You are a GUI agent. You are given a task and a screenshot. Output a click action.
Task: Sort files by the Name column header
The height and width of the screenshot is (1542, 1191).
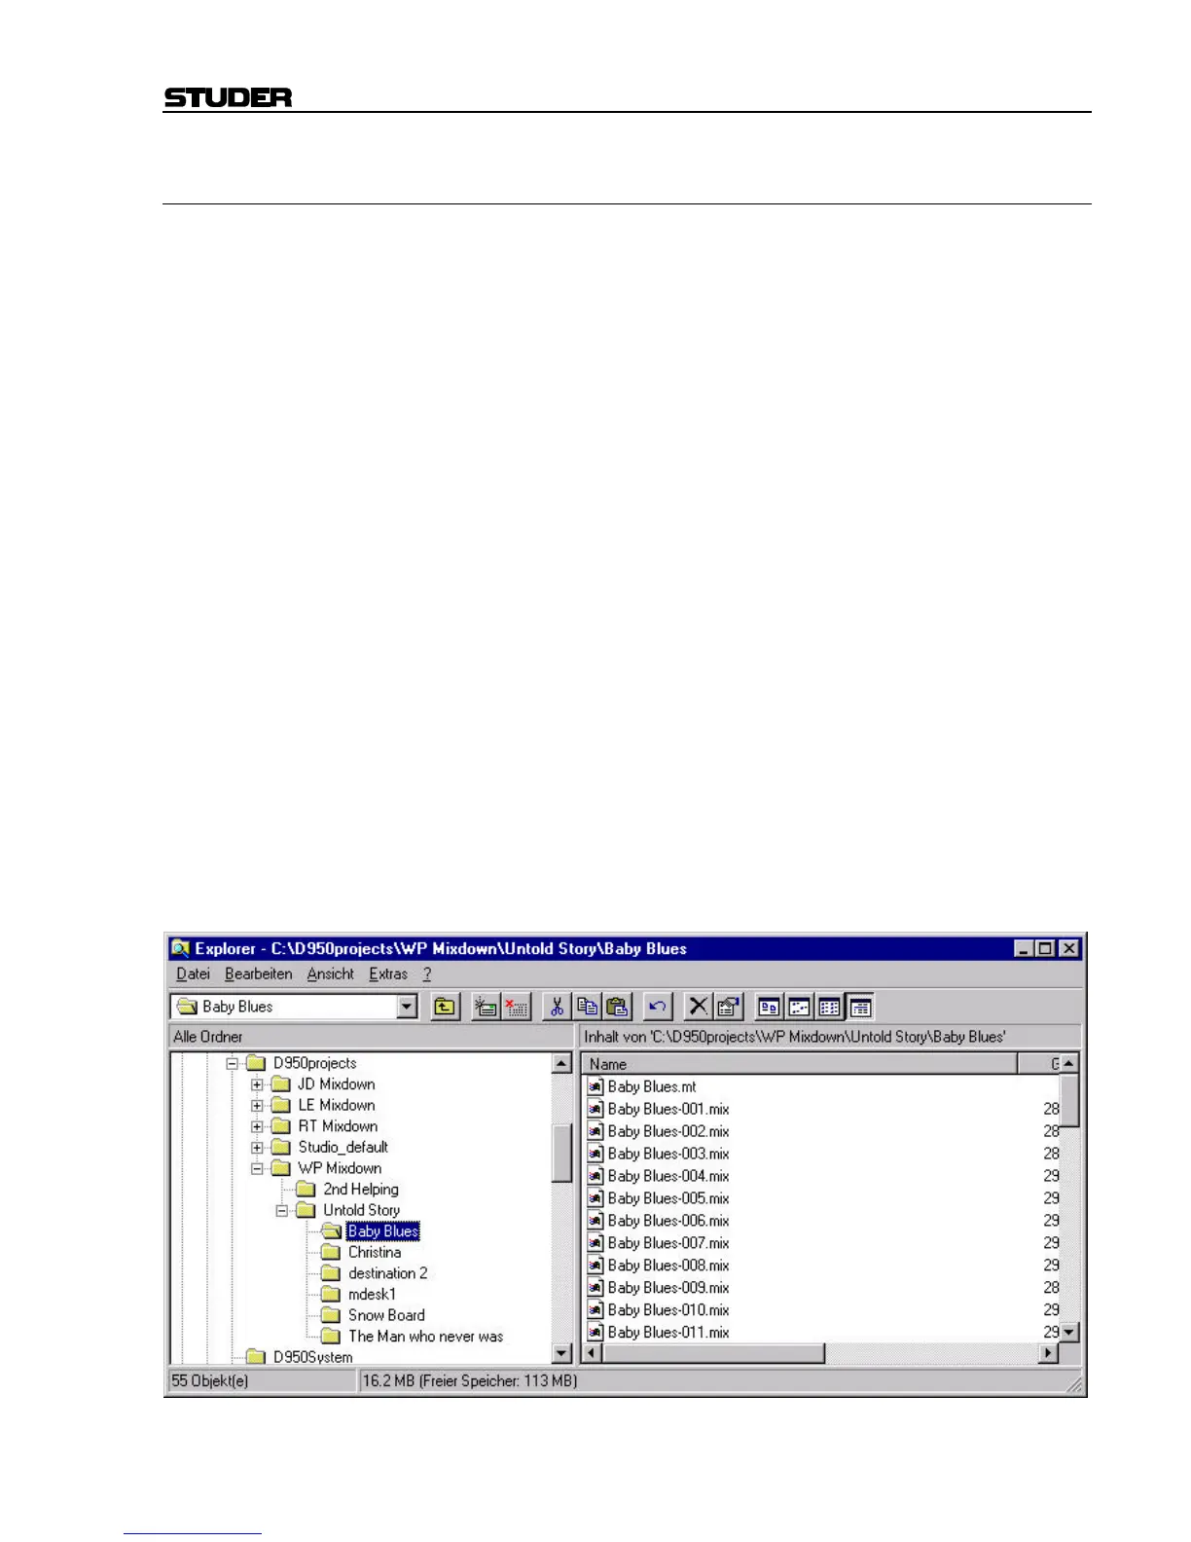[x=800, y=1064]
